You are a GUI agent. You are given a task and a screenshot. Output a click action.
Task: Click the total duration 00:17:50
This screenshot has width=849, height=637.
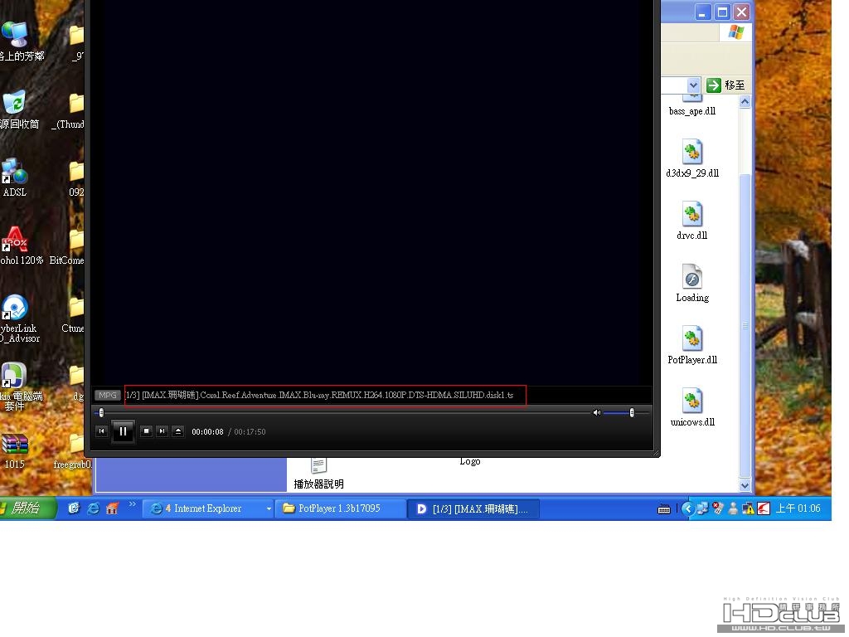pos(250,431)
